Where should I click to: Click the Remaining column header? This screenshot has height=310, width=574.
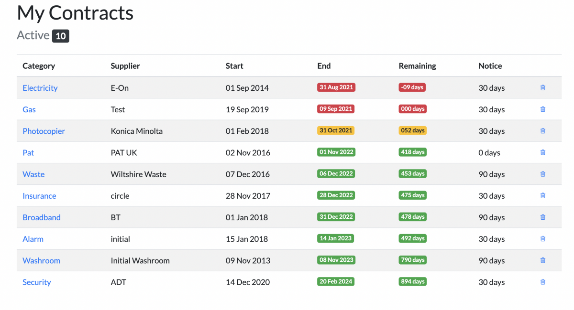418,66
